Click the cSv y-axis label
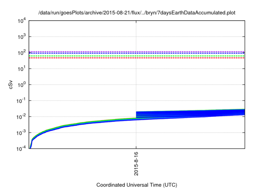270x189 pixels. tap(11, 84)
